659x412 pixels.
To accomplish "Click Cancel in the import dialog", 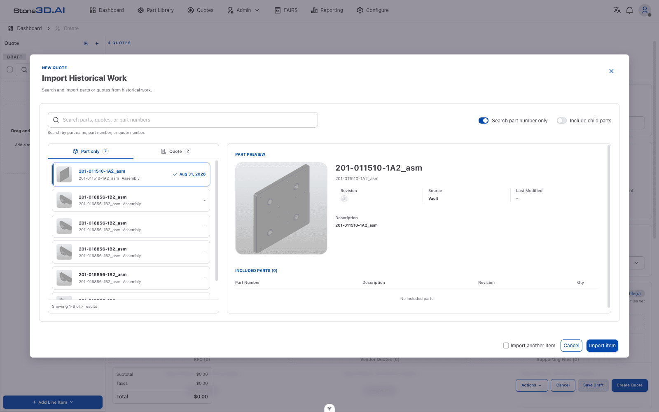I will tap(571, 346).
